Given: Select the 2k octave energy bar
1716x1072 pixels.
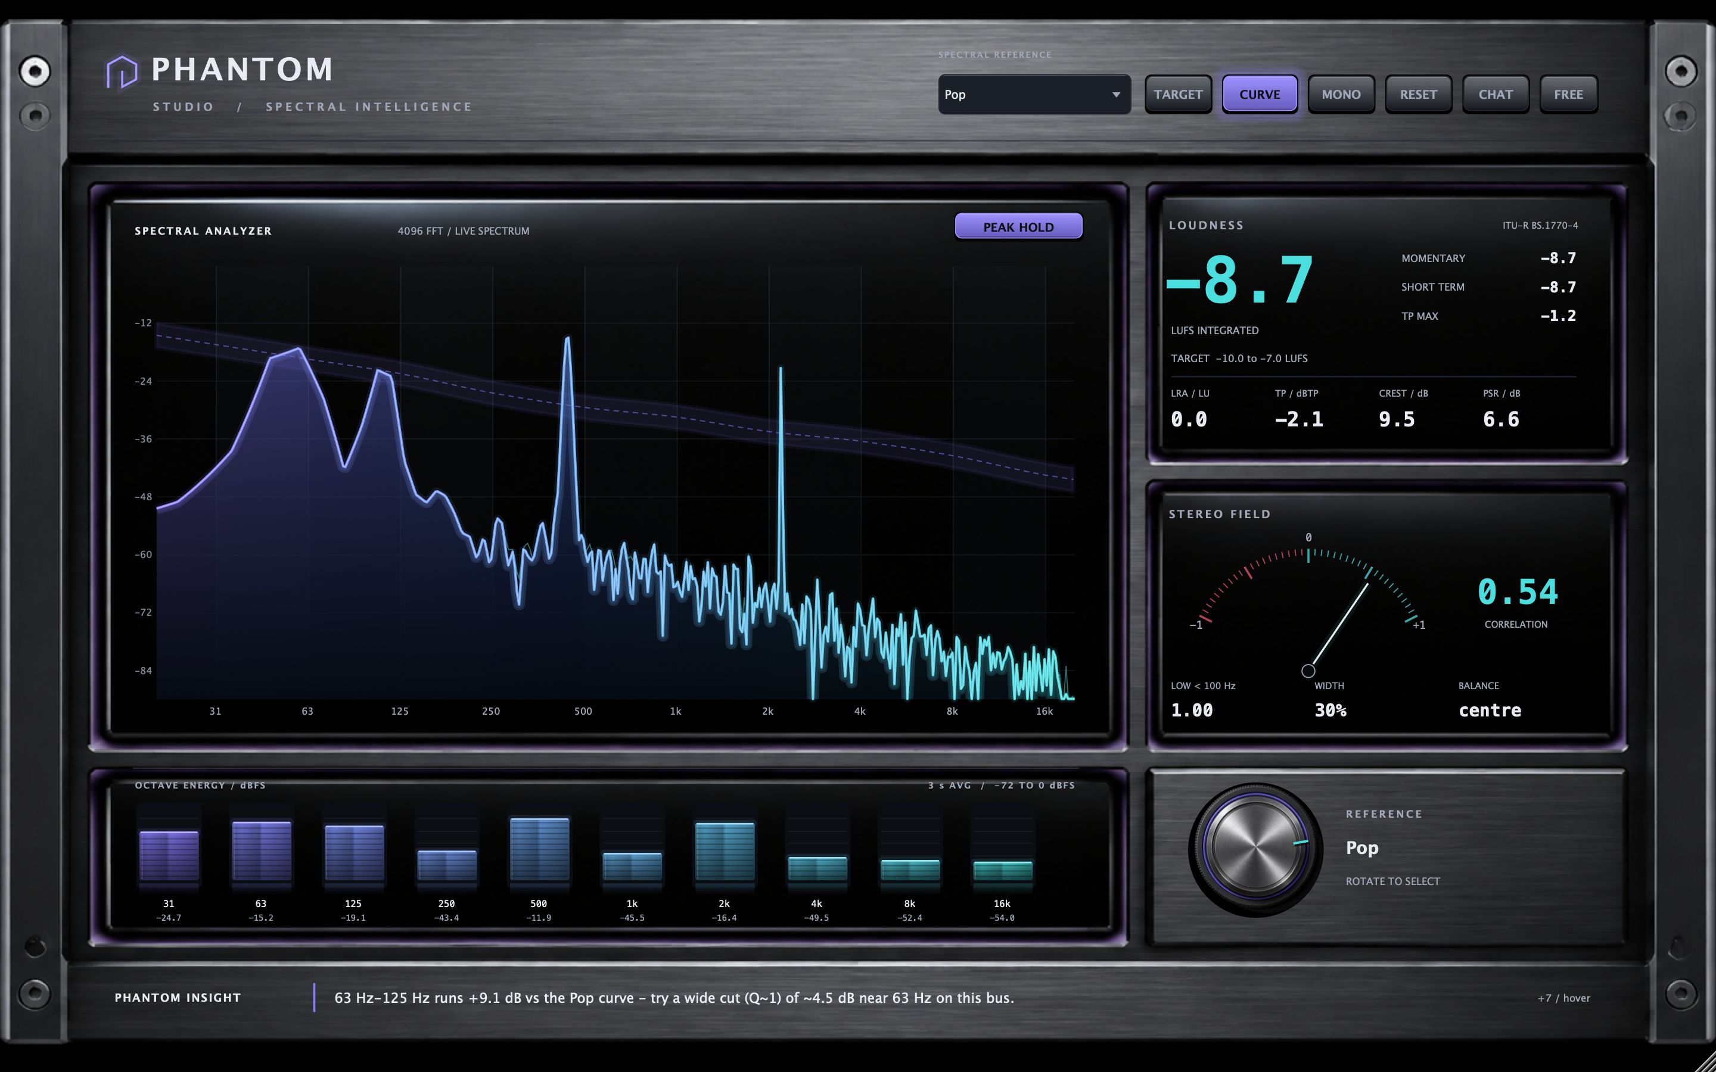Looking at the screenshot, I should coord(725,852).
